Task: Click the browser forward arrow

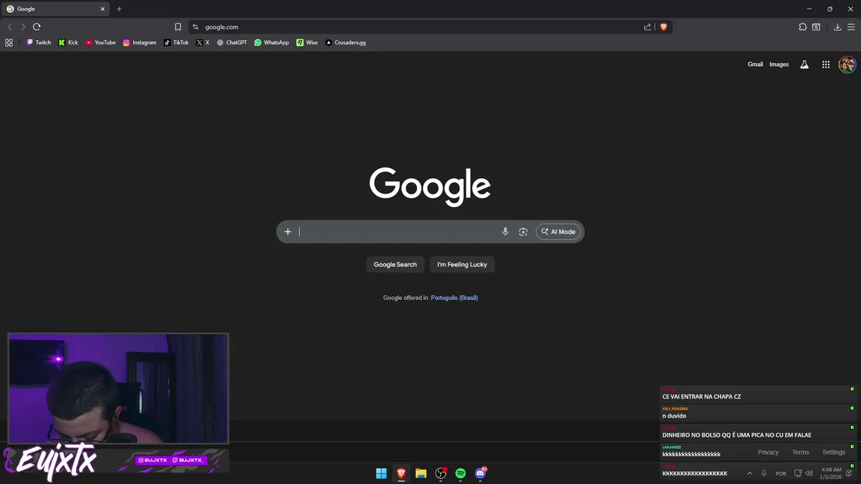Action: click(23, 27)
